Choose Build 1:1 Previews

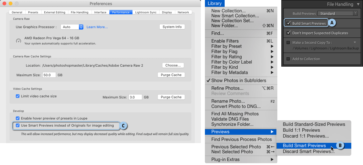(314, 130)
